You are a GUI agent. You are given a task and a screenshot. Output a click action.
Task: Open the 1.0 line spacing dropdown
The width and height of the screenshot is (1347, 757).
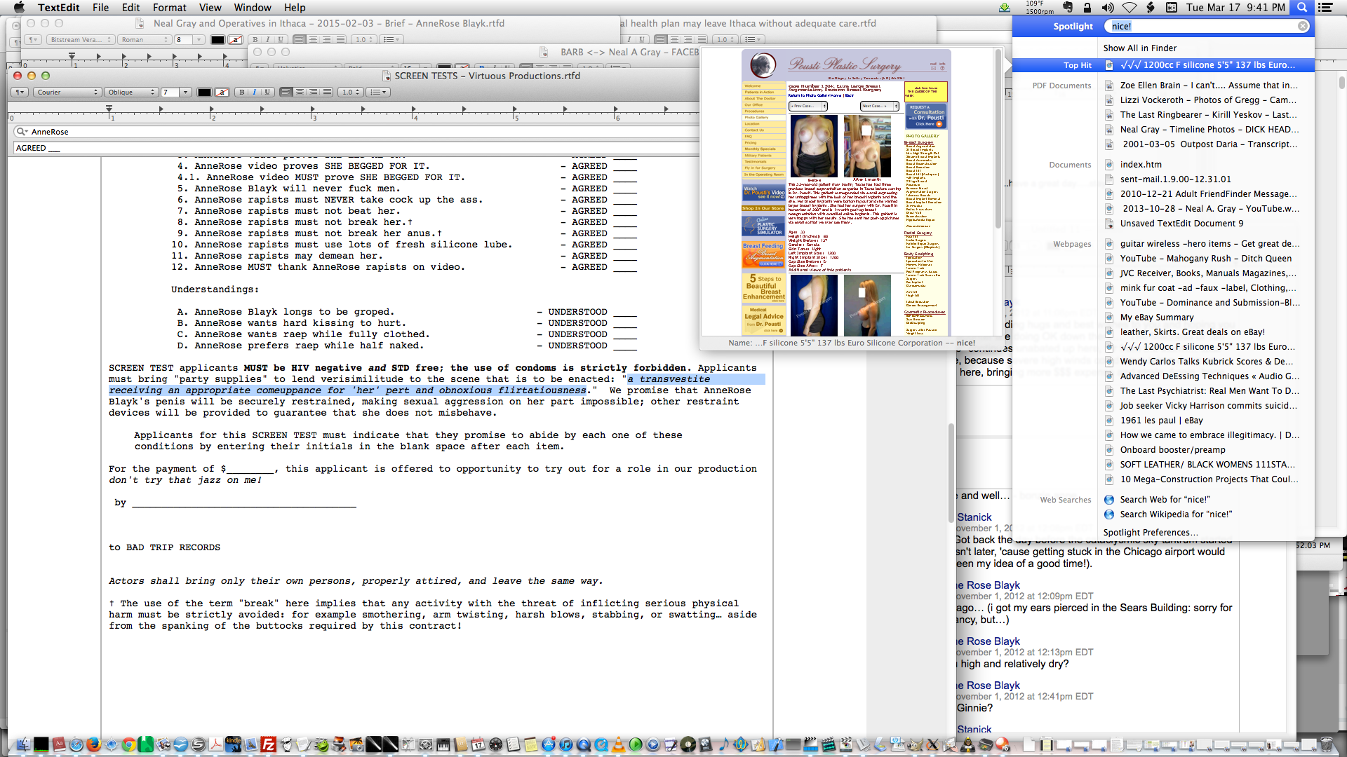(x=350, y=92)
